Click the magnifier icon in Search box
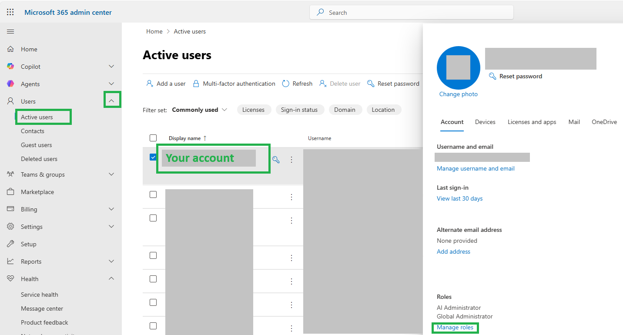 pyautogui.click(x=320, y=13)
